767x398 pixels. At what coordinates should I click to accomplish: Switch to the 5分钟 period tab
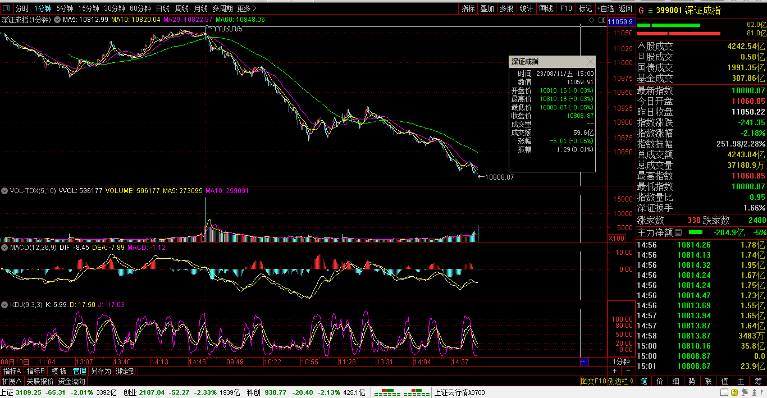pos(65,8)
